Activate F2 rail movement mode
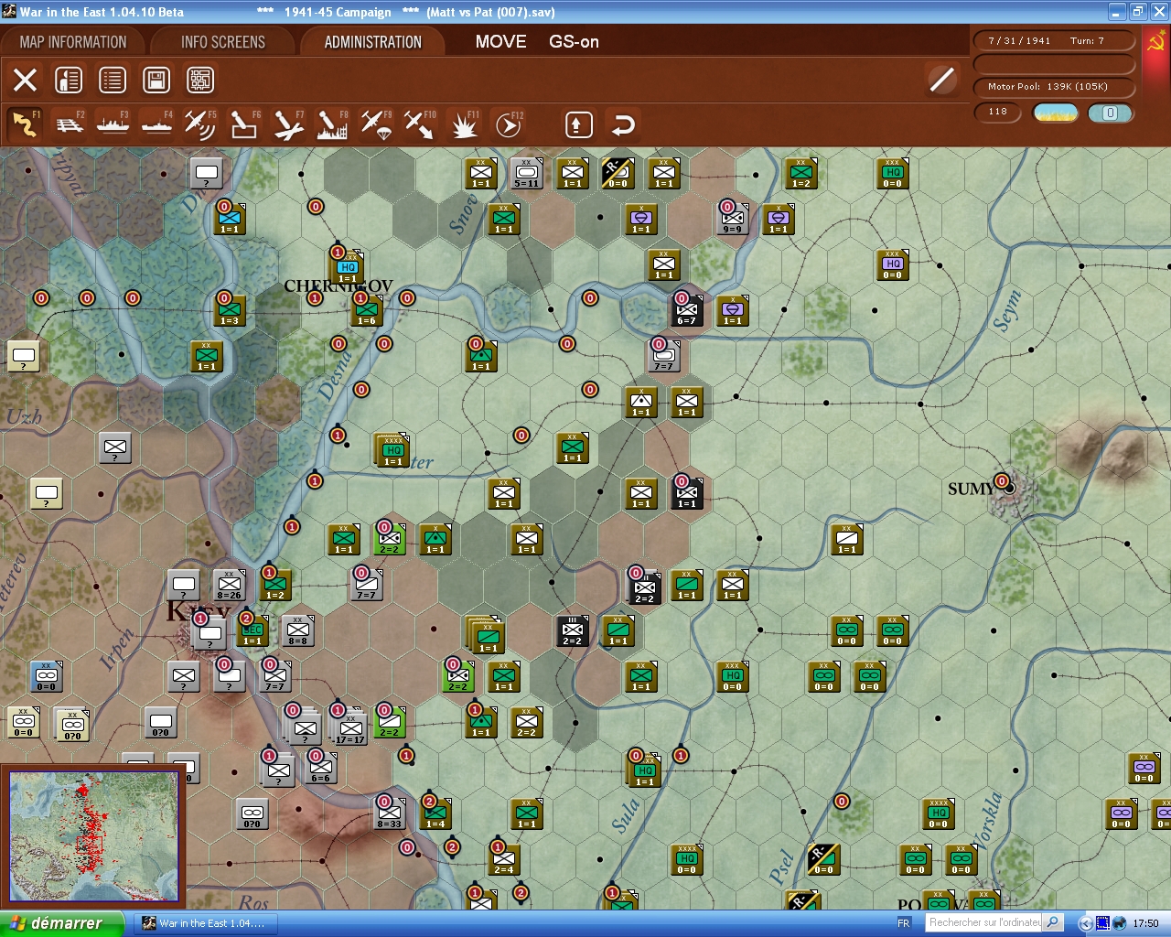This screenshot has height=937, width=1171. pyautogui.click(x=70, y=124)
